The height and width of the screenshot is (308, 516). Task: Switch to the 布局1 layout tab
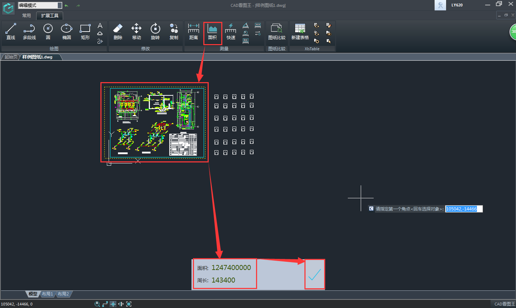(47, 294)
